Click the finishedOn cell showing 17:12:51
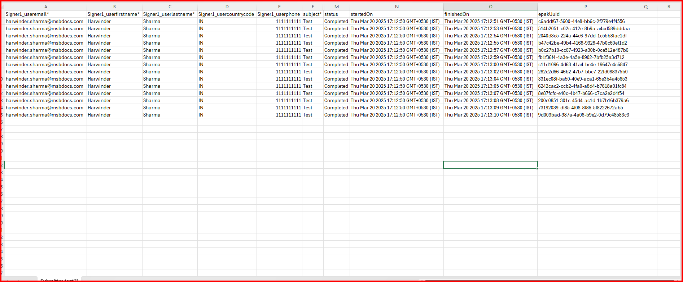Screen dimensions: 683x282 489,21
